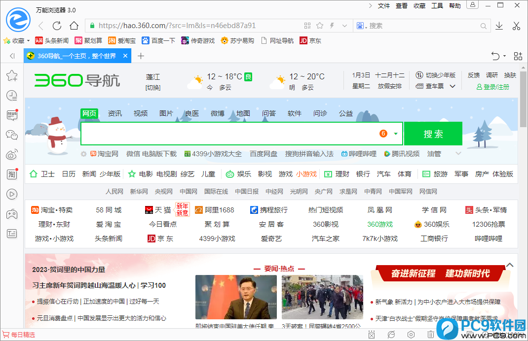The height and width of the screenshot is (341, 528).
Task: Open the hot search list arrow beside badge 6
Action: (396, 134)
